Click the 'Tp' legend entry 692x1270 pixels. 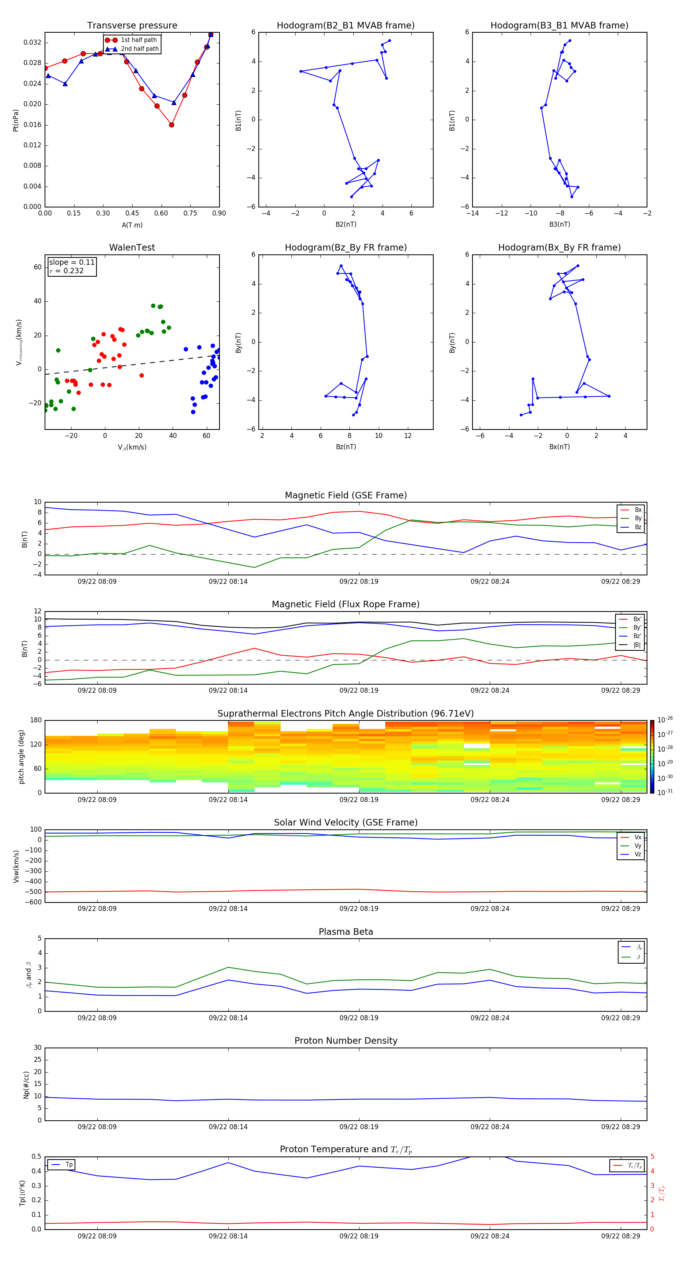click(61, 1165)
